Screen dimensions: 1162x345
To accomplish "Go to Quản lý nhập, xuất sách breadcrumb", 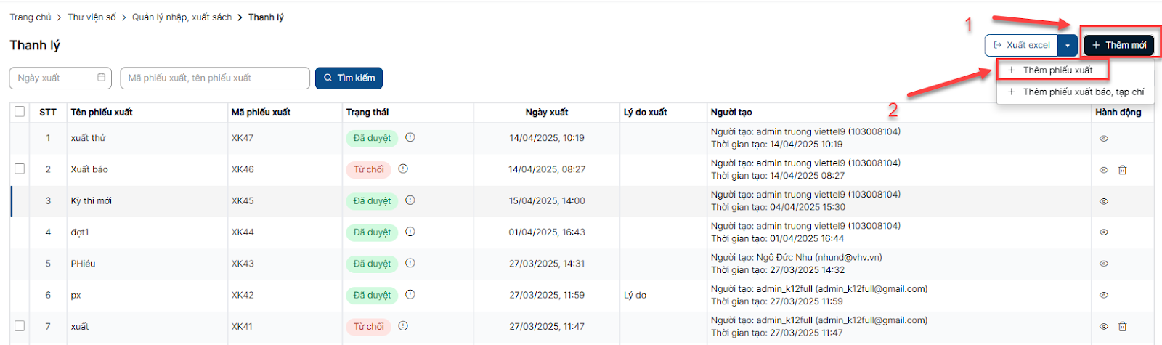I will point(182,17).
